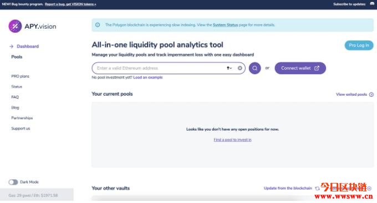Open the Pools menu item
The width and height of the screenshot is (377, 203).
click(17, 57)
